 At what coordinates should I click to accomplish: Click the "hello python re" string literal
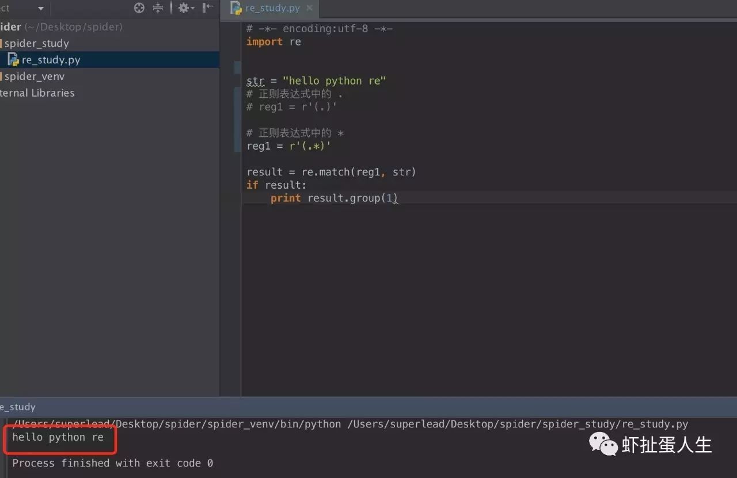tap(334, 81)
